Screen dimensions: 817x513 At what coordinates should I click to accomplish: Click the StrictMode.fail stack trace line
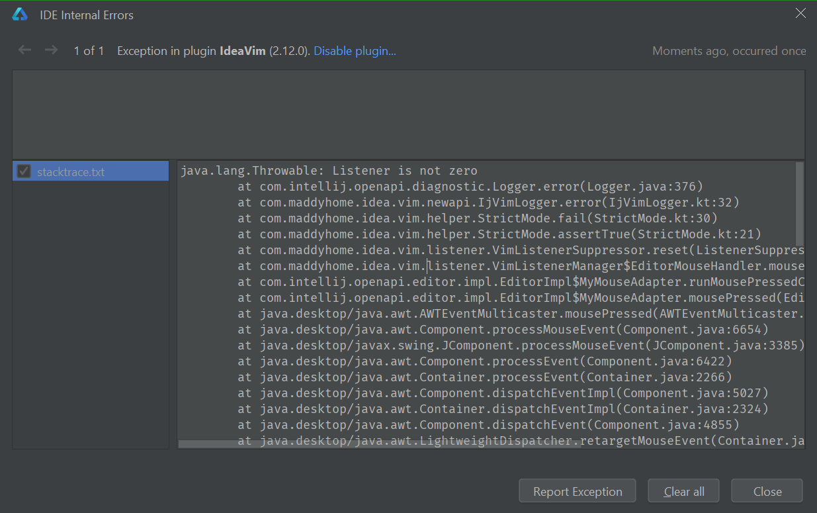(478, 218)
